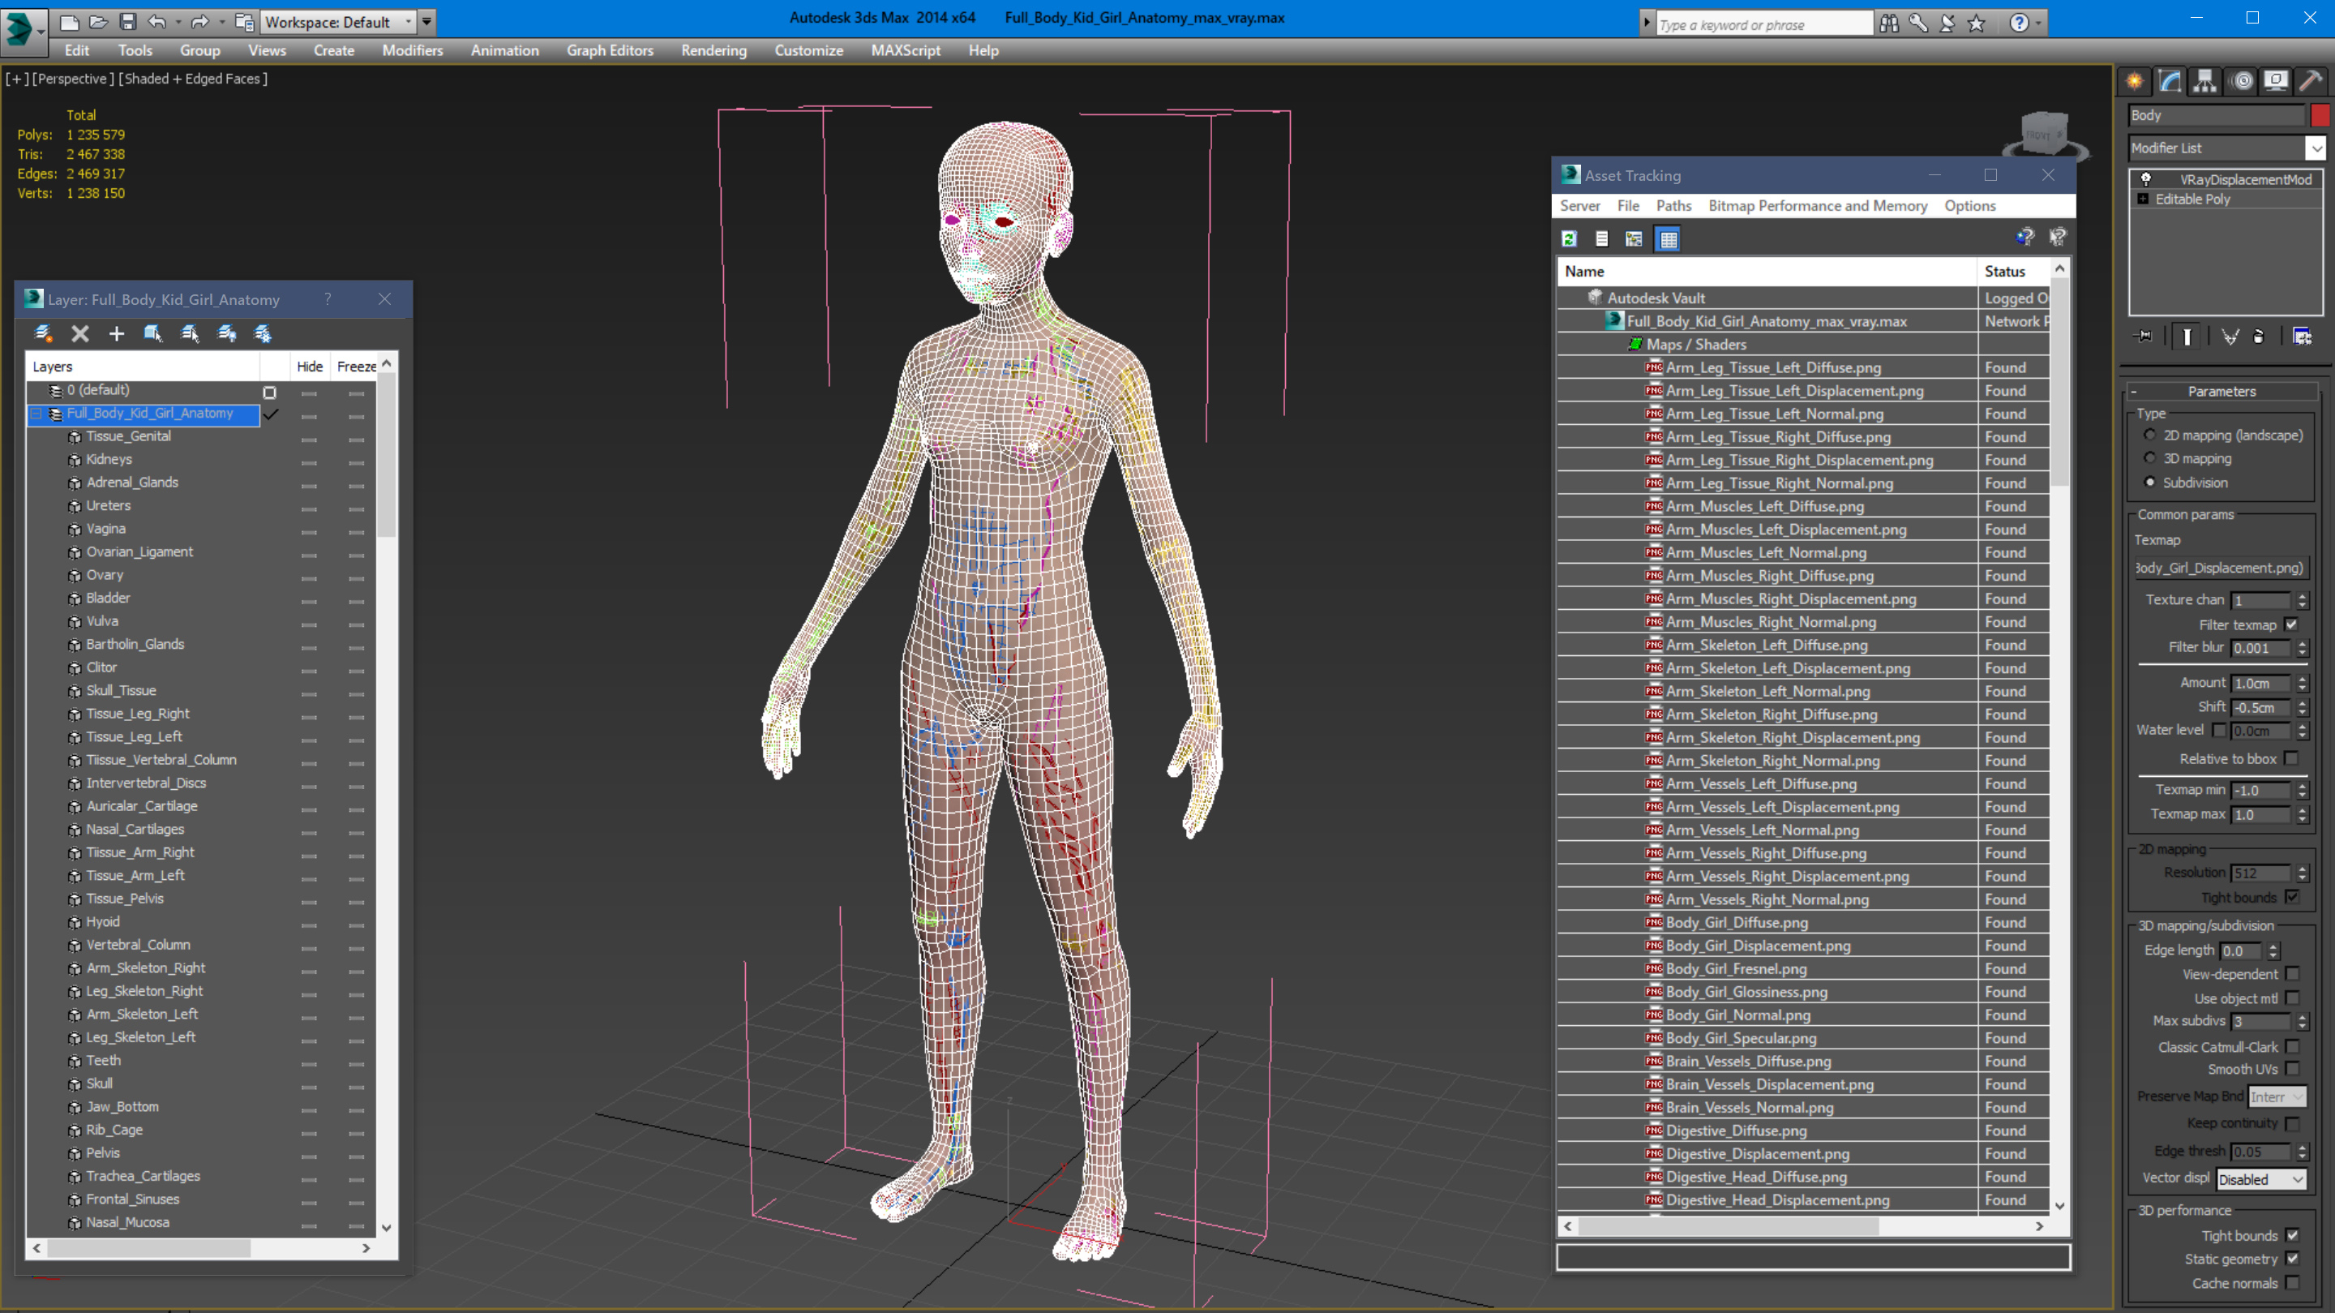Collapse the Parameters rollout header

[2221, 391]
